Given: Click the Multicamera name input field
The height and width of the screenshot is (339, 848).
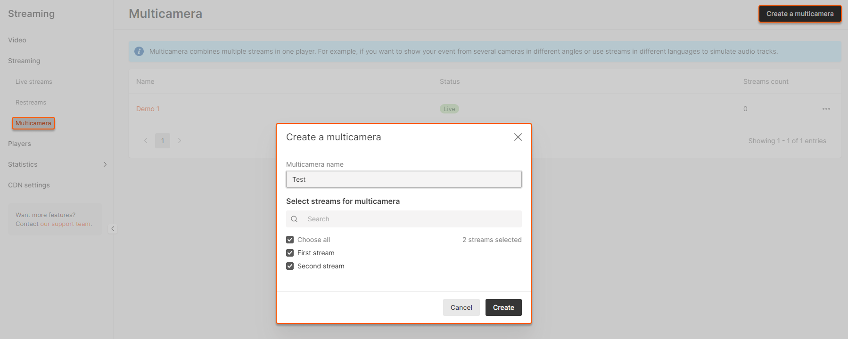Looking at the screenshot, I should tap(403, 179).
